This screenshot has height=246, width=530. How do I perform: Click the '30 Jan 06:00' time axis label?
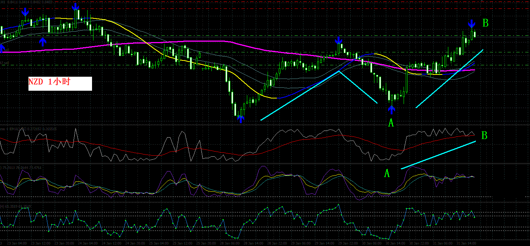(x=372, y=243)
